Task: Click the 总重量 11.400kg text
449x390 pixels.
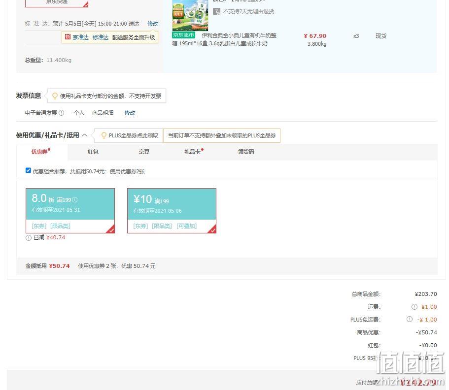Action: tap(48, 60)
